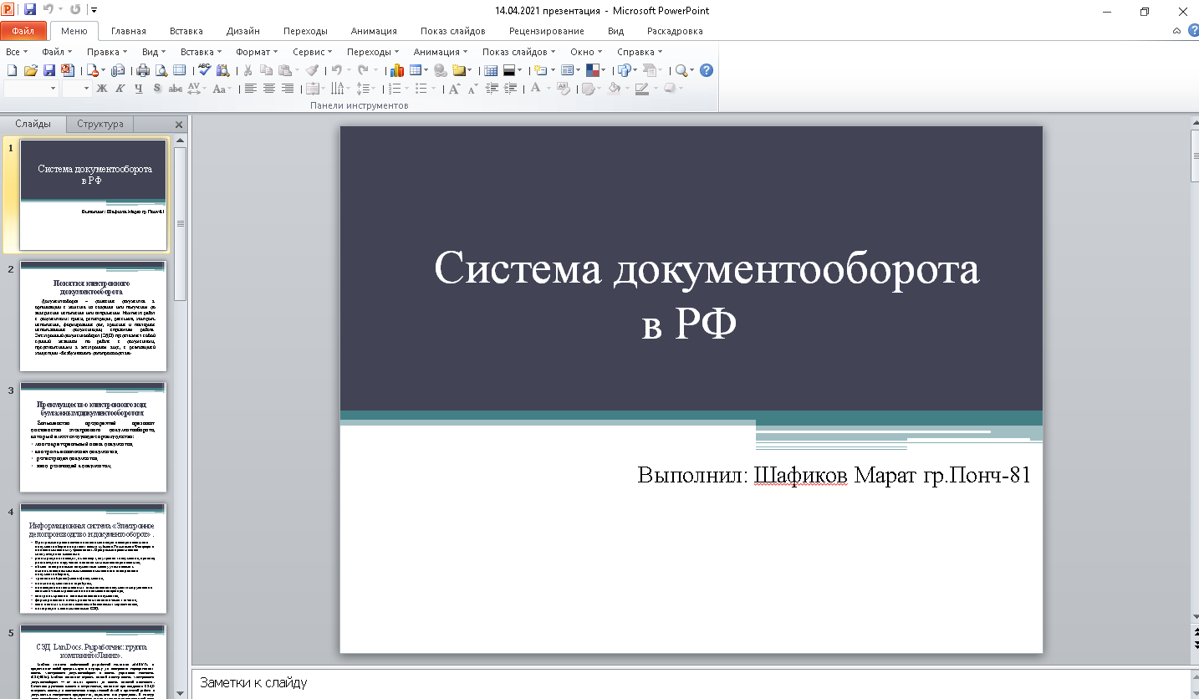
Task: Click the email attachment icon
Action: tap(118, 70)
